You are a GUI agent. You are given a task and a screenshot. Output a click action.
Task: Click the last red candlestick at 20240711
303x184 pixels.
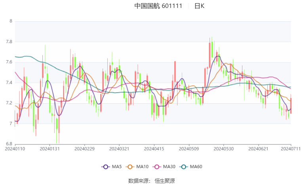click(x=291, y=106)
